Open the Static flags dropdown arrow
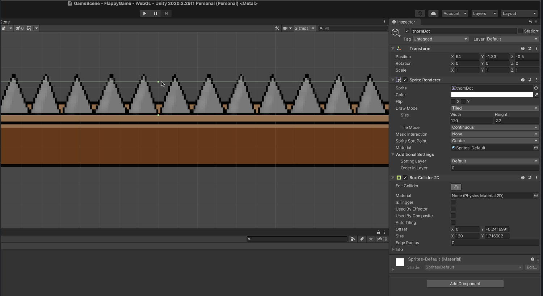The height and width of the screenshot is (296, 543). [537, 31]
